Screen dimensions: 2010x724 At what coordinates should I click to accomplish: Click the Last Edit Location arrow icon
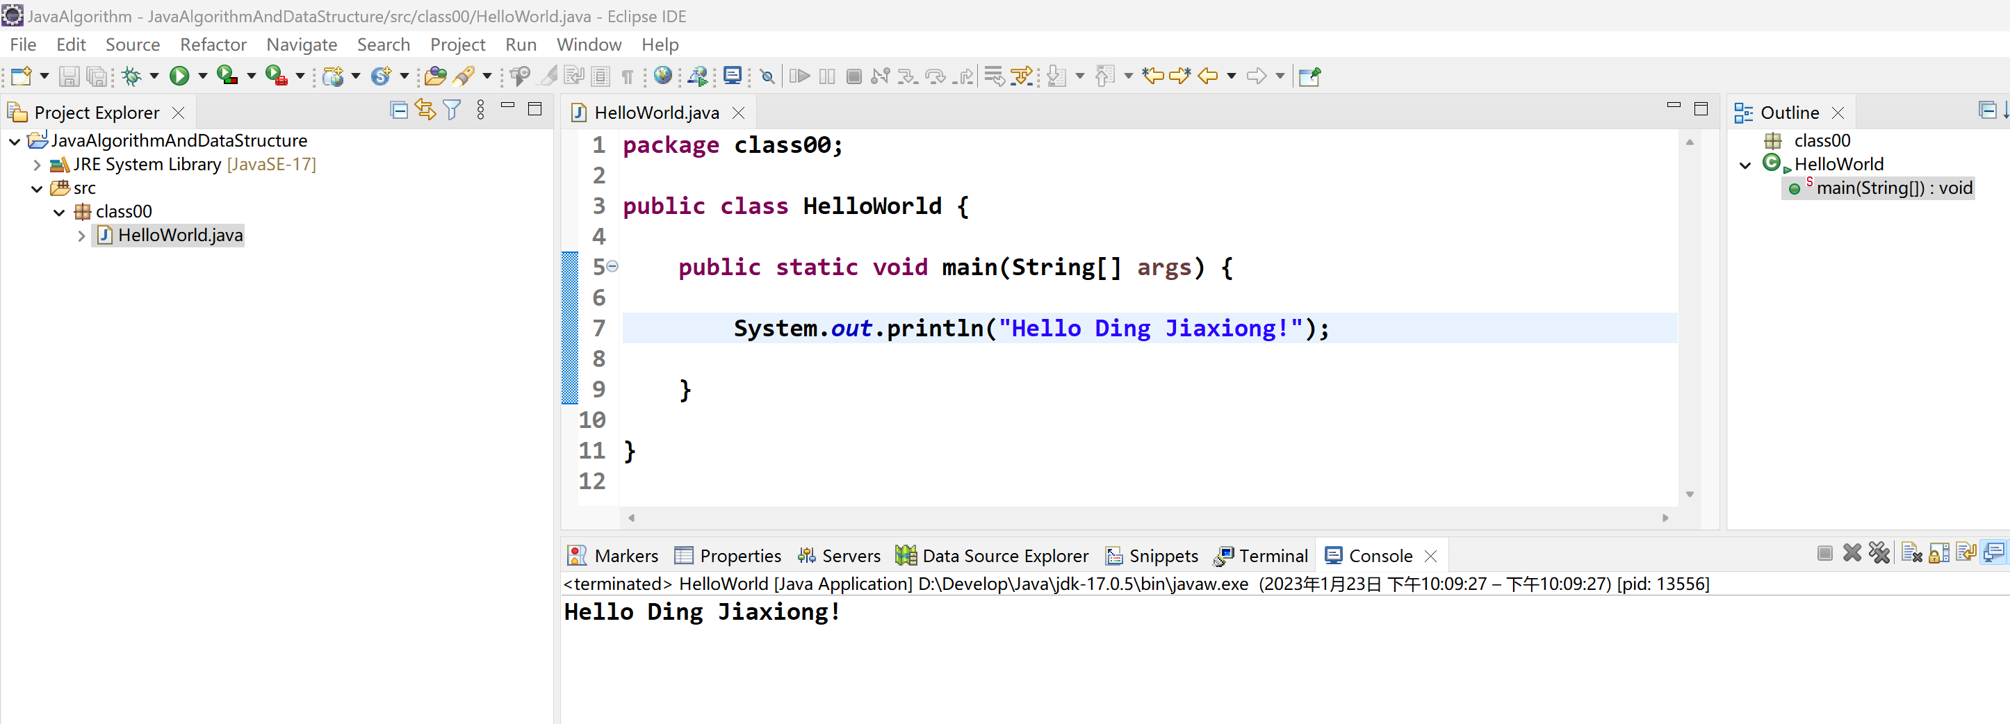pyautogui.click(x=1153, y=76)
